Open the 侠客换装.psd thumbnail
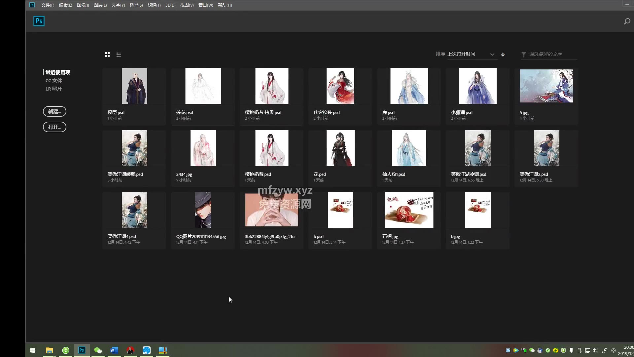634x357 pixels. [x=340, y=86]
